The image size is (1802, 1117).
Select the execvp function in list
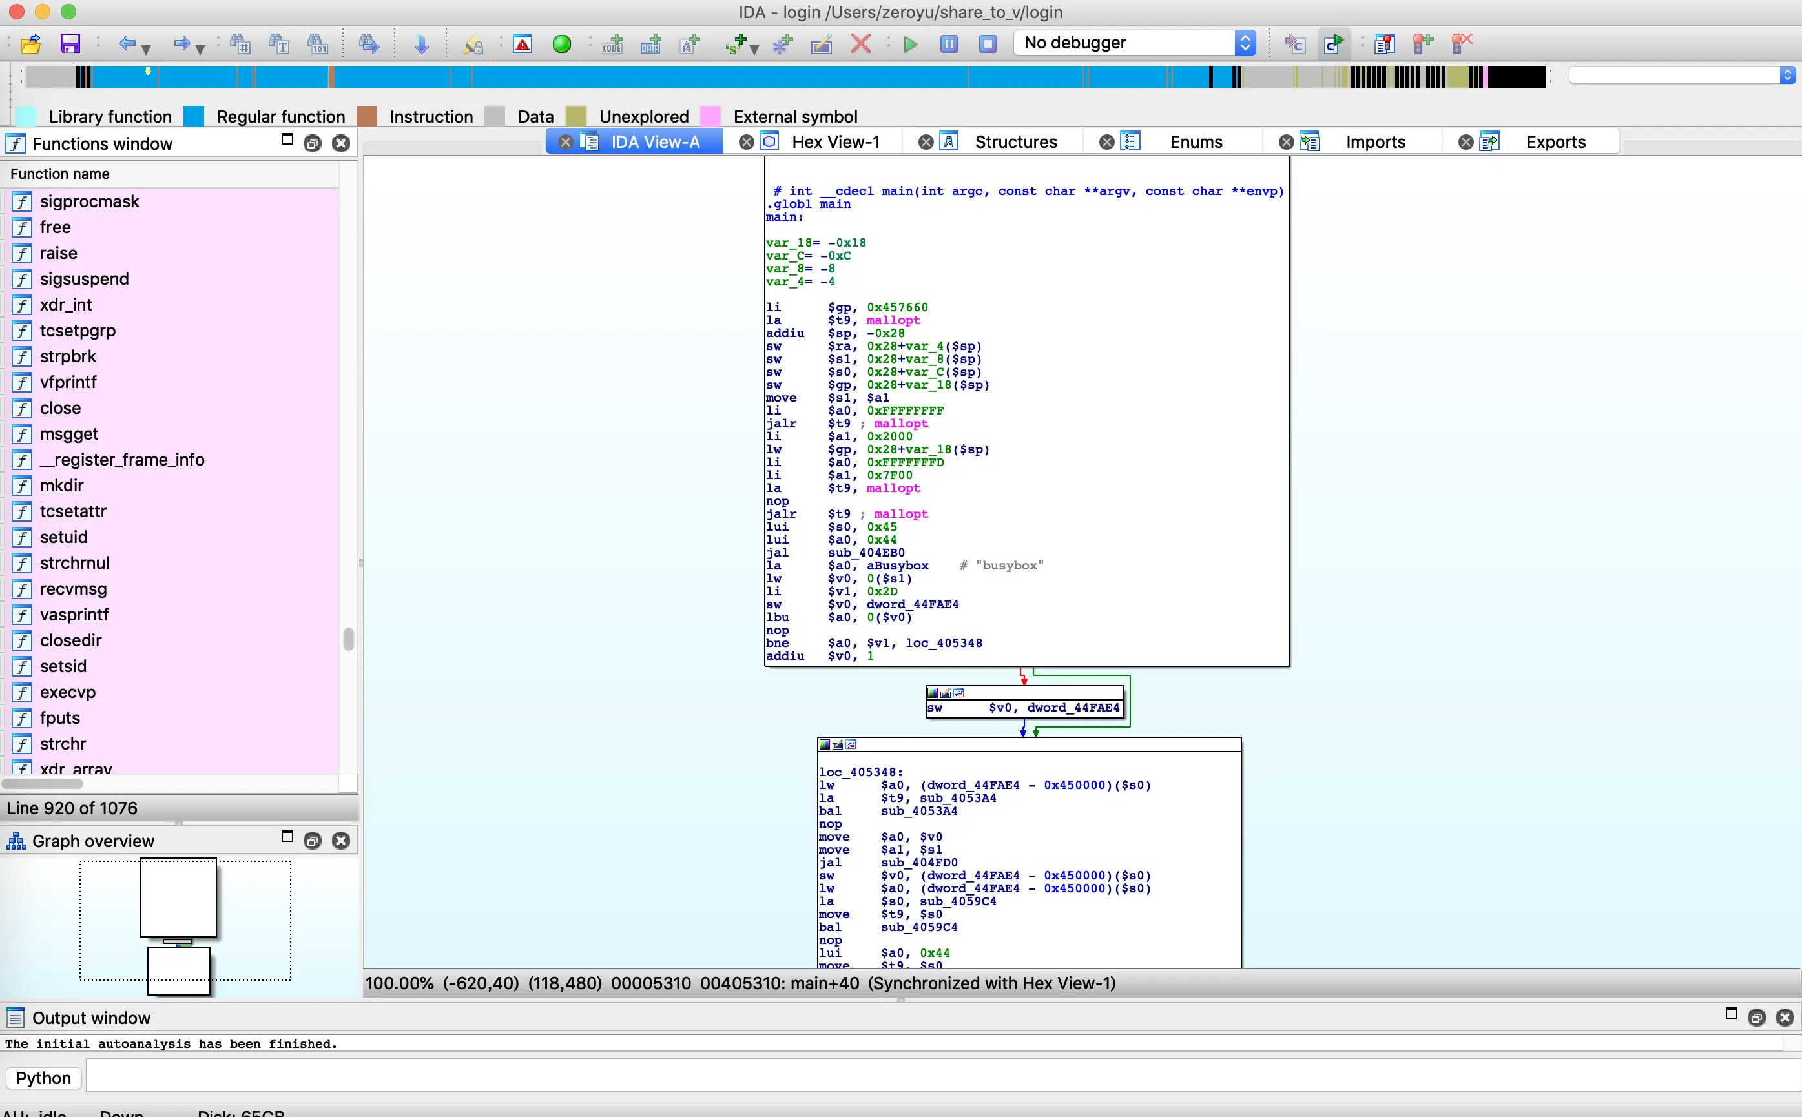[x=68, y=692]
